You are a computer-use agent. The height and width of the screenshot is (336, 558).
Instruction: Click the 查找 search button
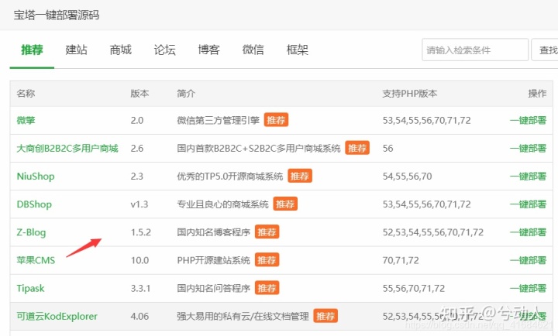click(546, 50)
